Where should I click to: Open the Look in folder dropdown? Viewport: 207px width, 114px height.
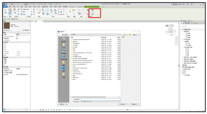pyautogui.click(x=95, y=35)
